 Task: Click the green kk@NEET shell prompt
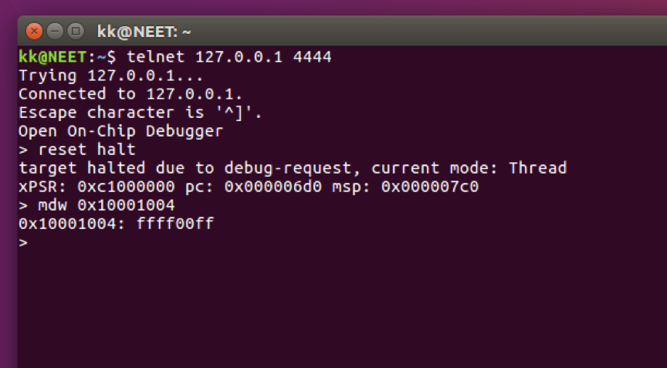point(52,56)
